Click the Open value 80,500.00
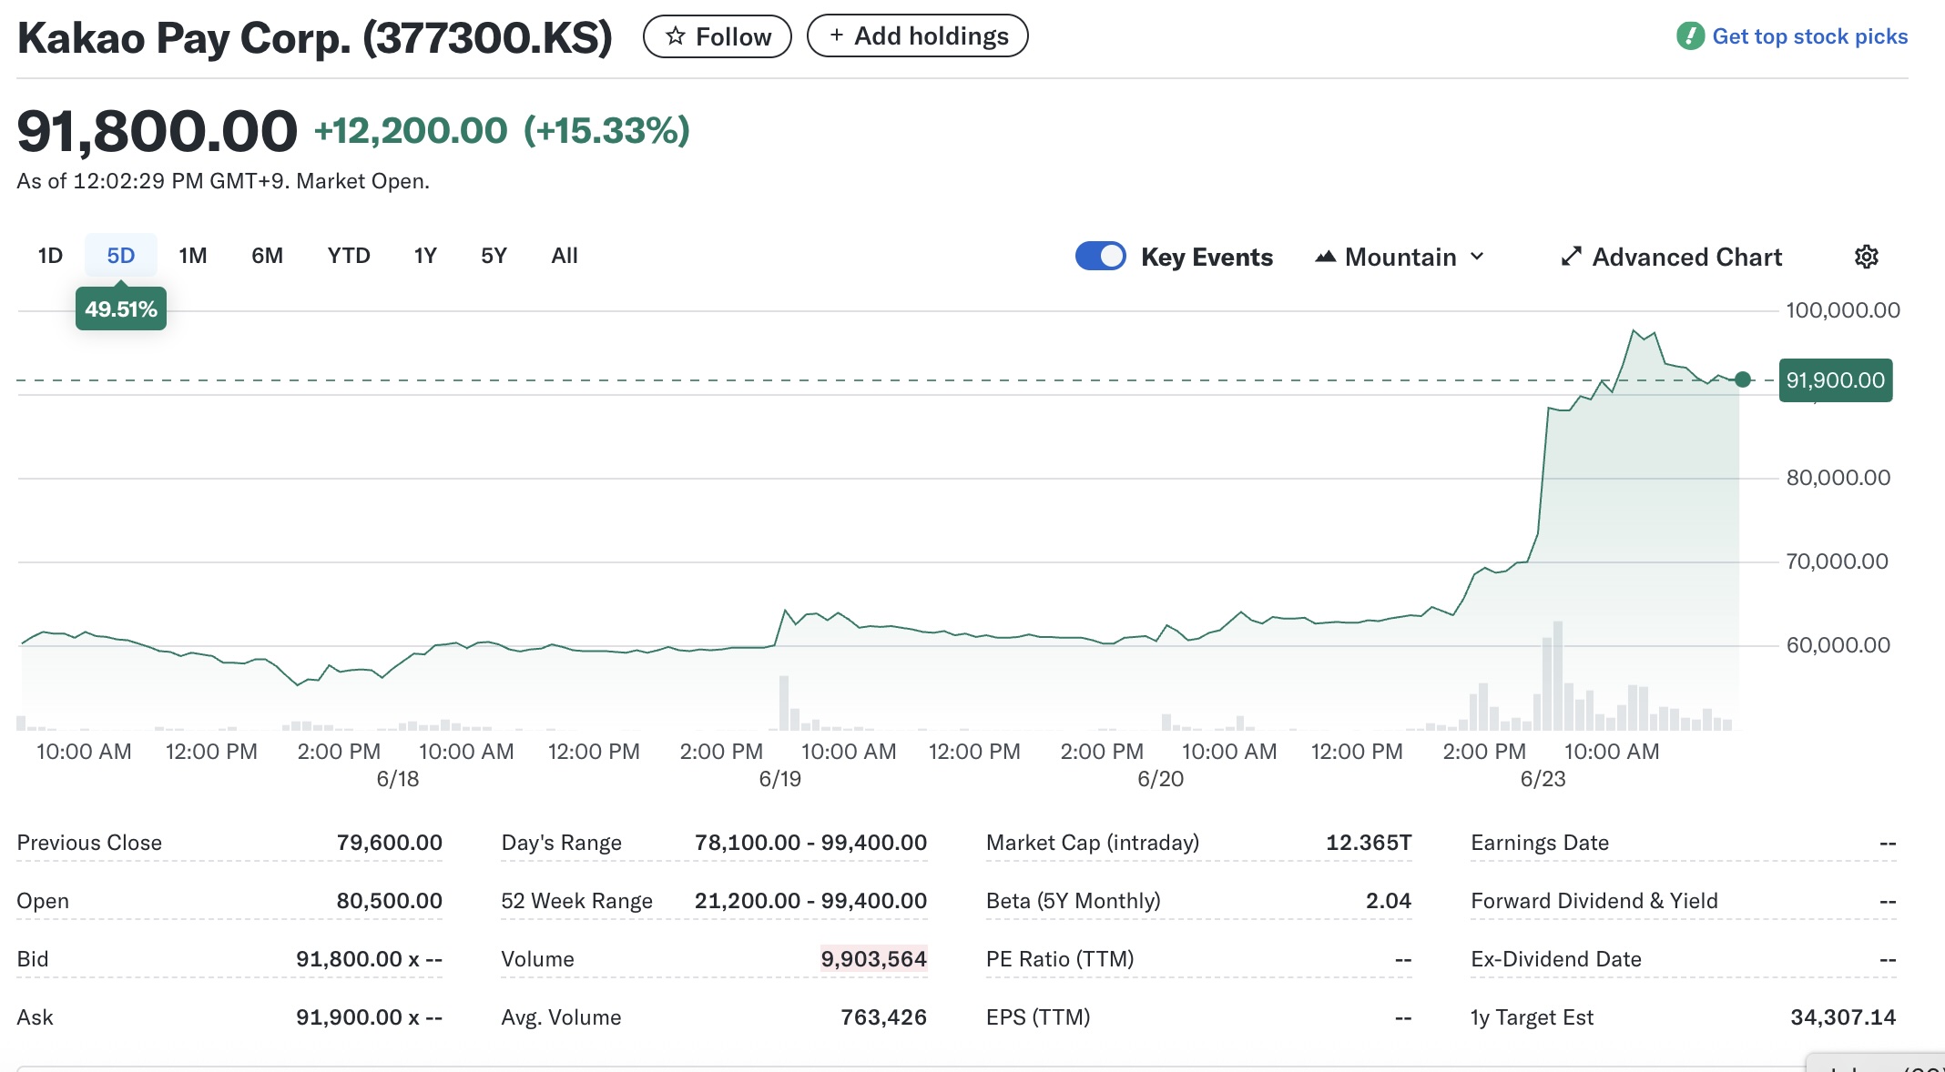1945x1072 pixels. (x=390, y=901)
